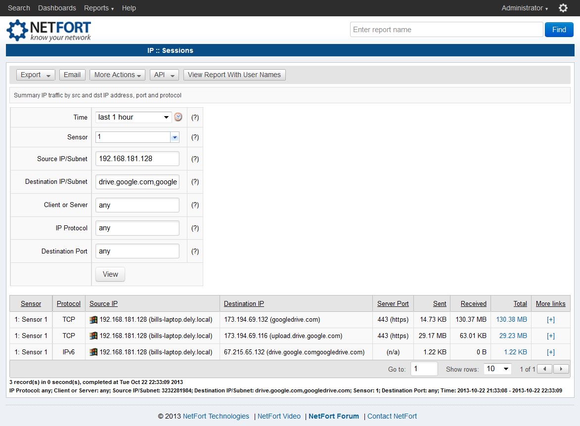Open NetFort Technologies footer link

pos(216,416)
